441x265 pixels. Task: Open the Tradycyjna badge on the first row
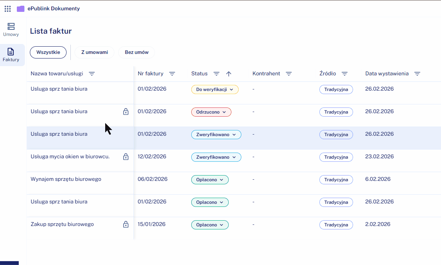pos(336,89)
